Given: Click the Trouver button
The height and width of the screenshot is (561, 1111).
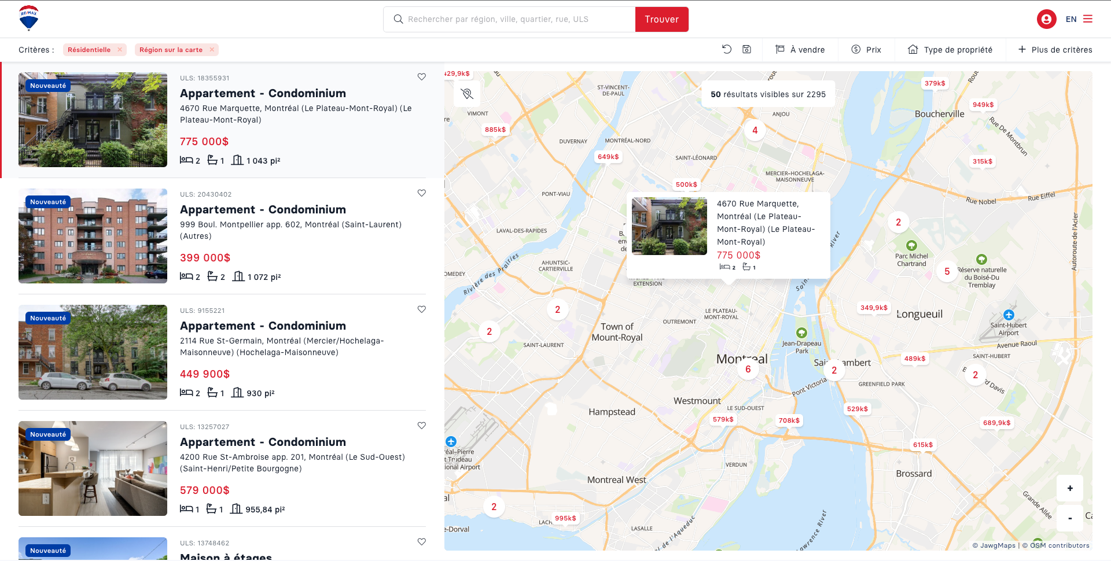Looking at the screenshot, I should pyautogui.click(x=662, y=19).
